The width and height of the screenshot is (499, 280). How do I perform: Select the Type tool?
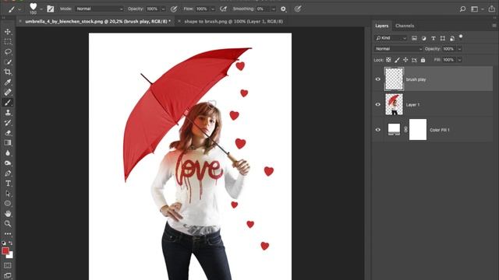(x=8, y=184)
